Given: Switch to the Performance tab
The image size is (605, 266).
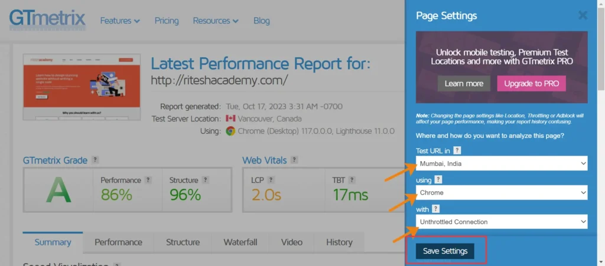Looking at the screenshot, I should point(118,242).
